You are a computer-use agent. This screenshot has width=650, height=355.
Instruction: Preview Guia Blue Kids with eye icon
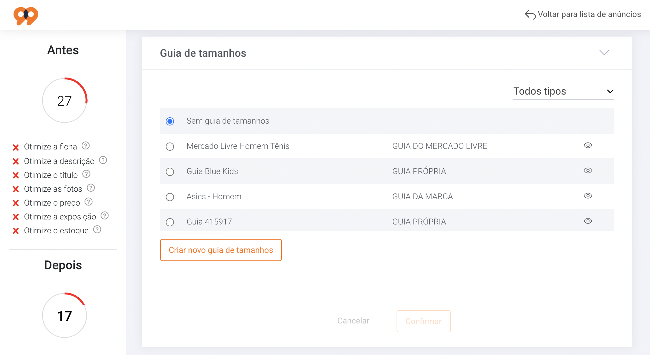pos(588,171)
